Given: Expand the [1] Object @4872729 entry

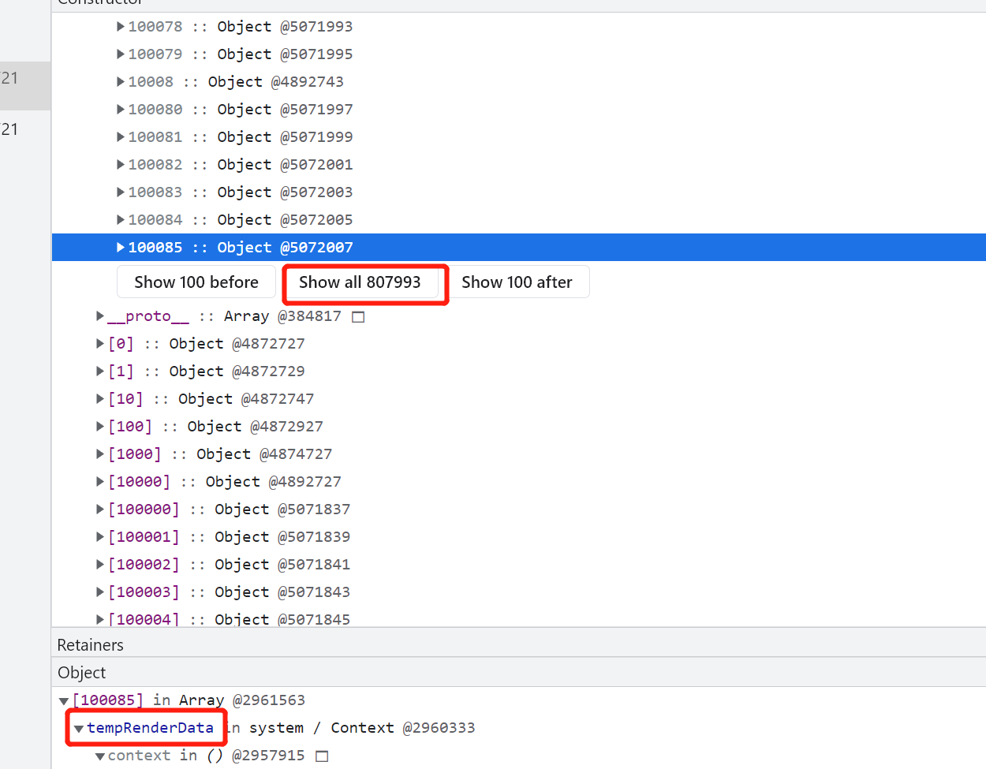Looking at the screenshot, I should [x=100, y=371].
